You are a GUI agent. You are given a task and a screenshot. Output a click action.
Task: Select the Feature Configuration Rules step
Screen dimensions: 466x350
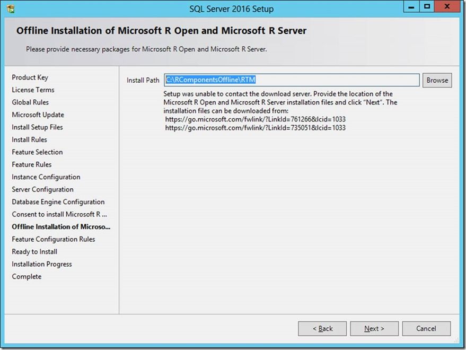[54, 239]
